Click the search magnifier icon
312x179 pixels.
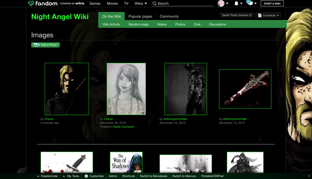155,3
